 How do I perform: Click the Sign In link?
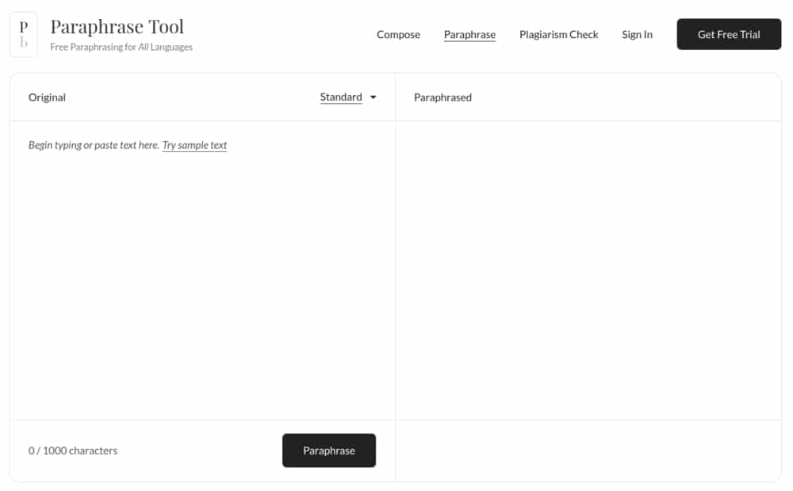tap(637, 35)
